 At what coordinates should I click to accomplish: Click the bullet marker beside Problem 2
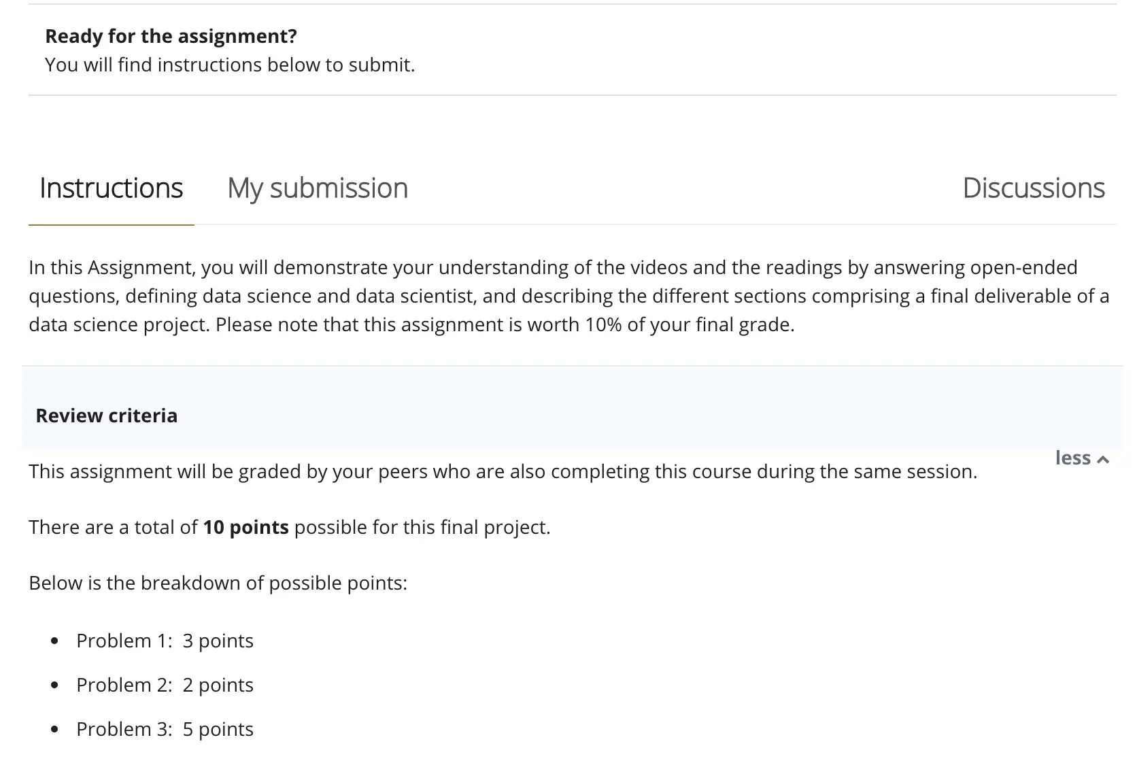coord(55,685)
